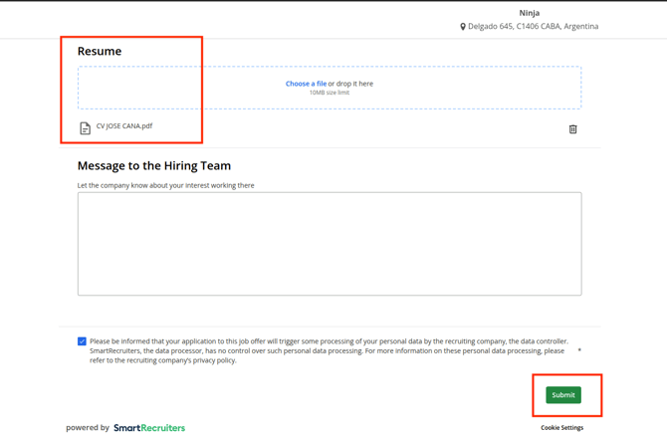The image size is (667, 435).
Task: Click the Delgado 645 address text
Action: [533, 27]
